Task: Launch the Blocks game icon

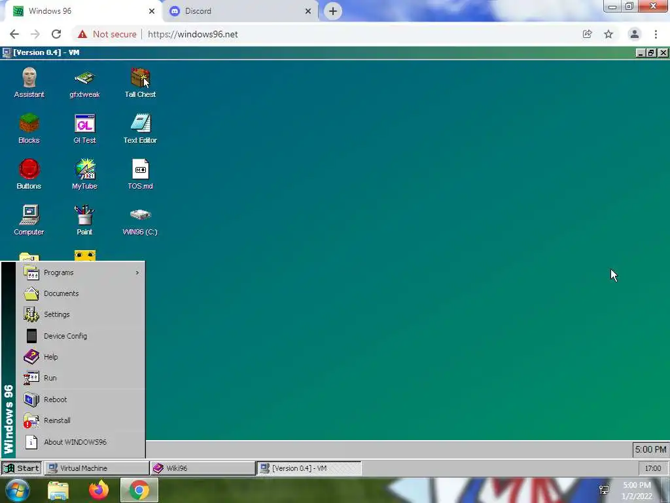Action: 29,128
